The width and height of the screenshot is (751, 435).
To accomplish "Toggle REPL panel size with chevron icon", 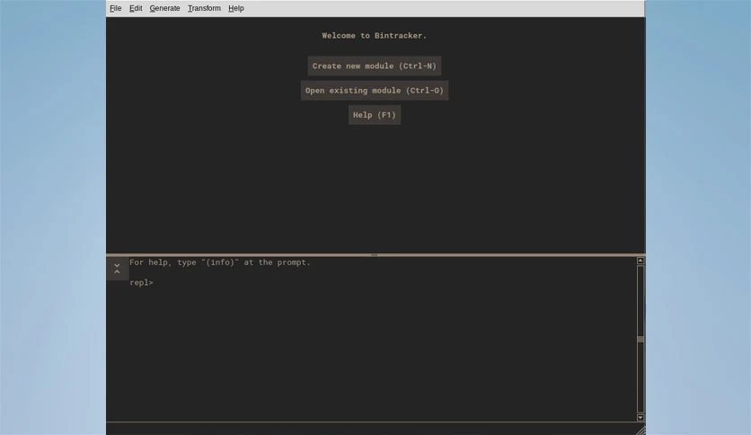I will pyautogui.click(x=117, y=269).
